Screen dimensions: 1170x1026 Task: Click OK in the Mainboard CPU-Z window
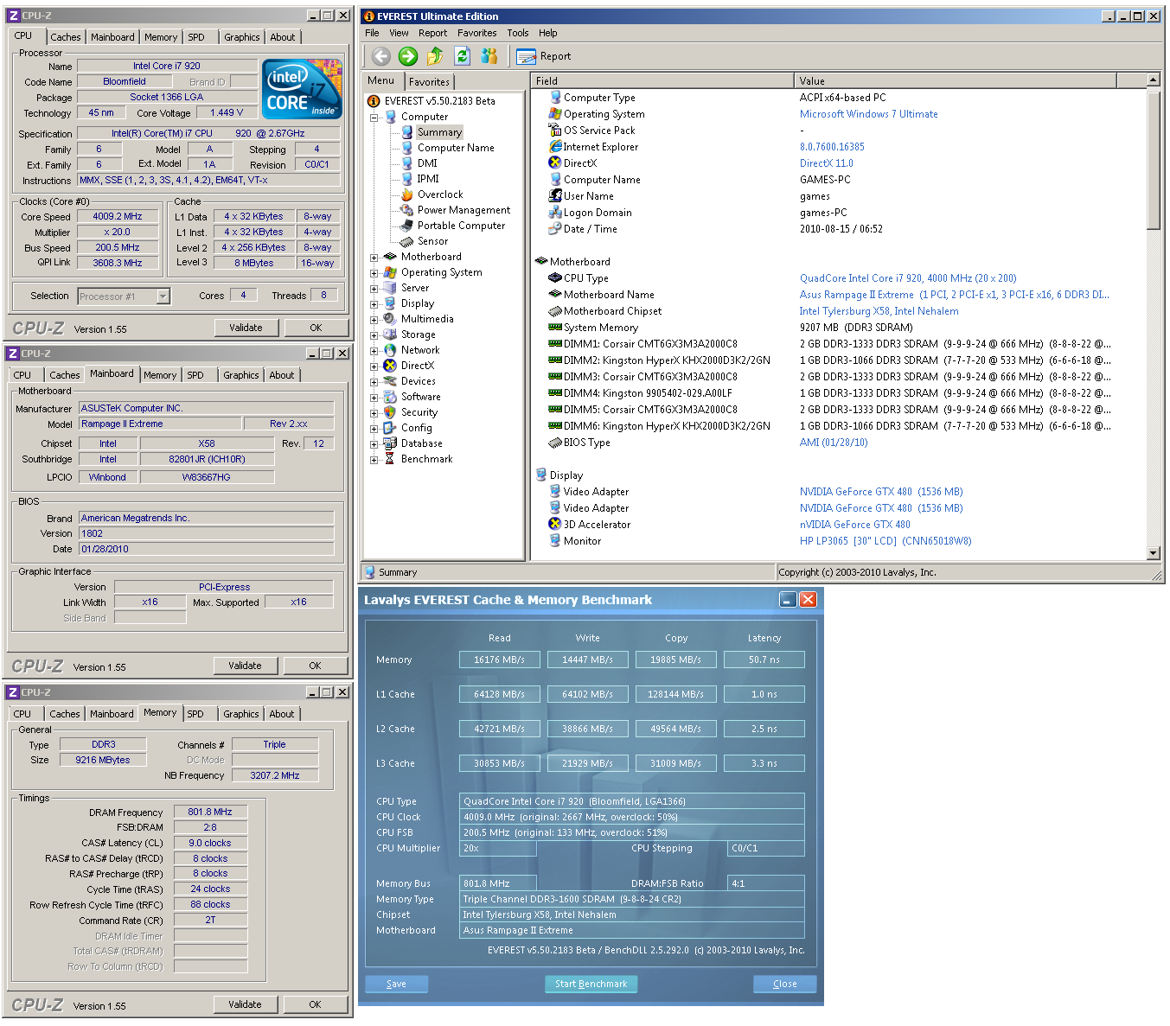[315, 666]
